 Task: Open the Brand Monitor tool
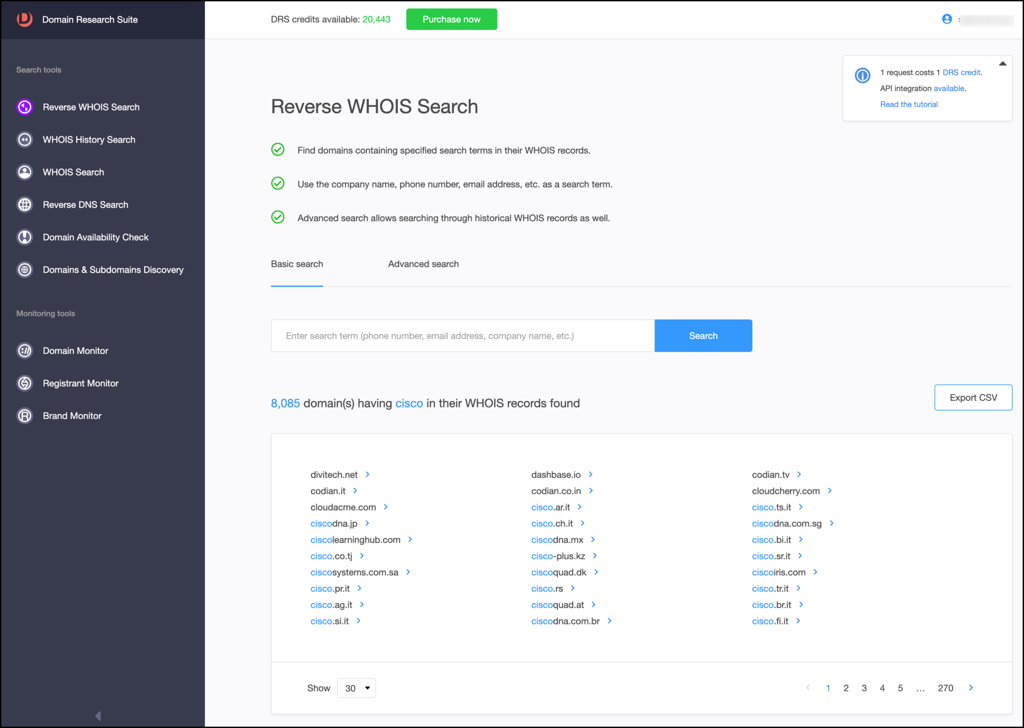tap(71, 415)
